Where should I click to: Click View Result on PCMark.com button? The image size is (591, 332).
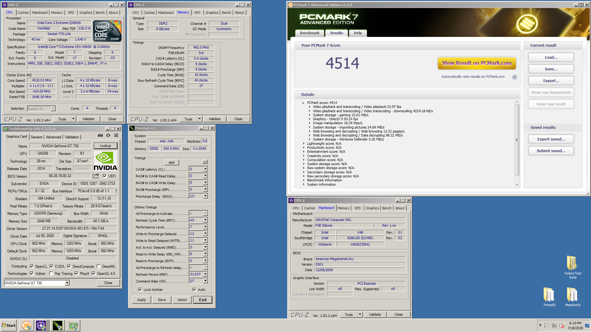pyautogui.click(x=477, y=63)
